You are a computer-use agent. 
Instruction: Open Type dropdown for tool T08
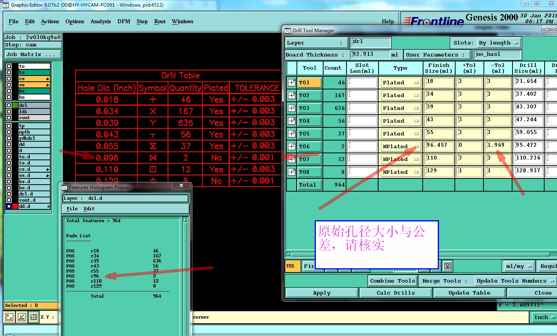pos(400,172)
